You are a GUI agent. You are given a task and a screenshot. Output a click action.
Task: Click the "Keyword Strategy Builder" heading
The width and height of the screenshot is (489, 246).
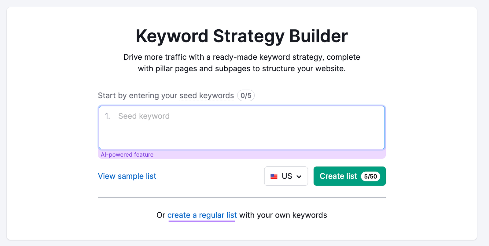tap(242, 36)
